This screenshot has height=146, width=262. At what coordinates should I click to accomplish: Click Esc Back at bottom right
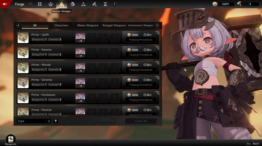pos(253,144)
